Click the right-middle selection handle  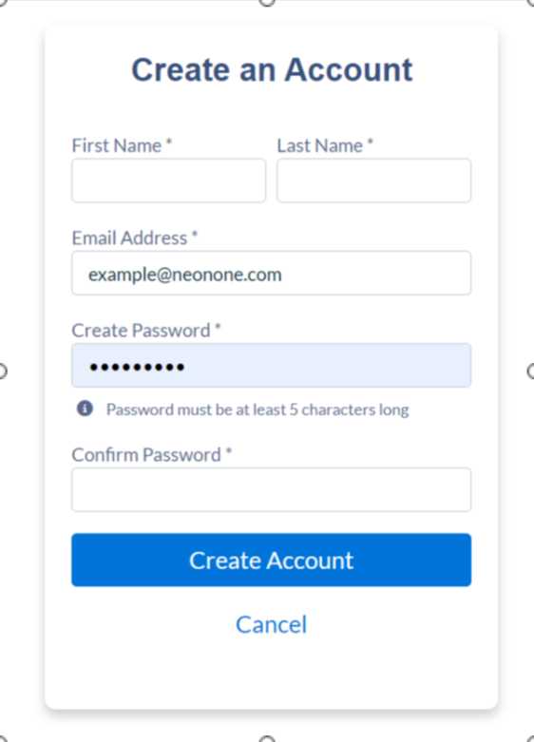pos(531,371)
